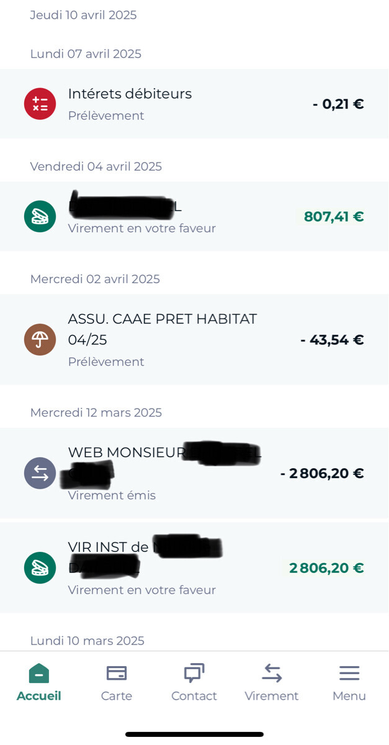Go to the Virement tab label
The image size is (389, 745).
[272, 696]
